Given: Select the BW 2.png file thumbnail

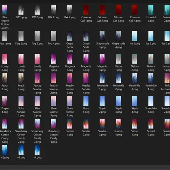Looking at the screenshot, I should pos(37,10).
